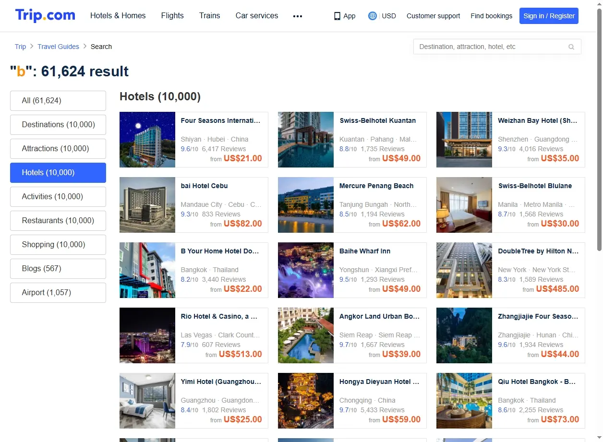Open the Flights menu
This screenshot has width=603, height=442.
(172, 16)
